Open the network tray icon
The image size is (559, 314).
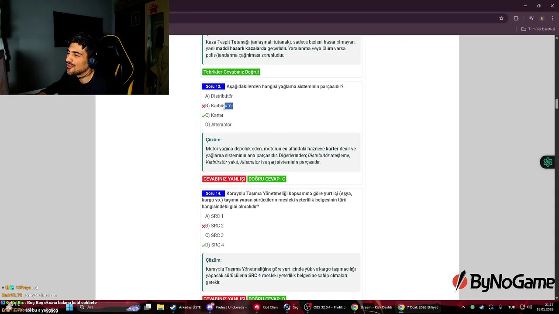522,307
